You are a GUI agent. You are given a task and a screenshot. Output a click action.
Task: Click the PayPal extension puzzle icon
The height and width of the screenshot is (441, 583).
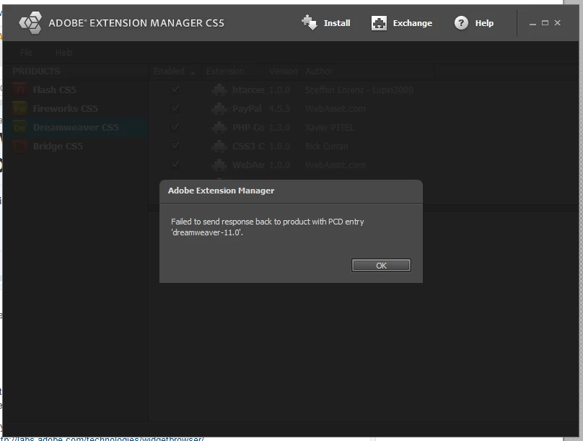[x=219, y=108]
